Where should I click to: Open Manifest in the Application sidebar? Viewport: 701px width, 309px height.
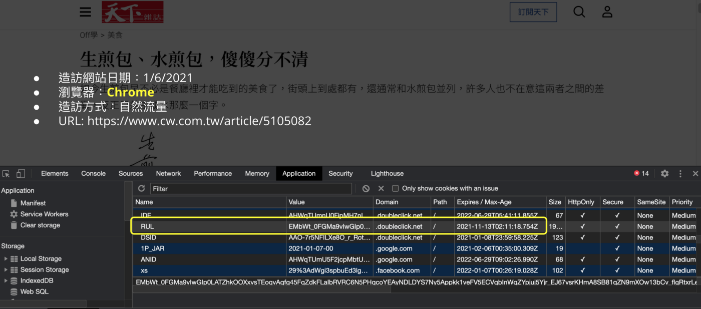click(33, 203)
